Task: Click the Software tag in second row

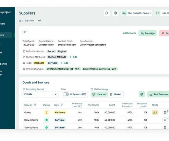Action: tap(60, 120)
